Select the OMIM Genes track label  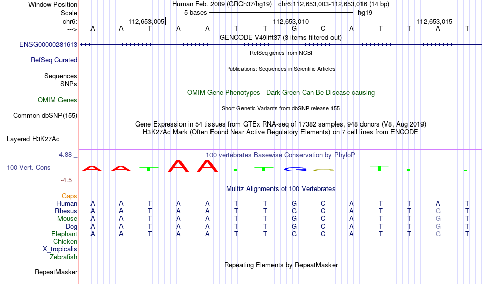point(57,100)
